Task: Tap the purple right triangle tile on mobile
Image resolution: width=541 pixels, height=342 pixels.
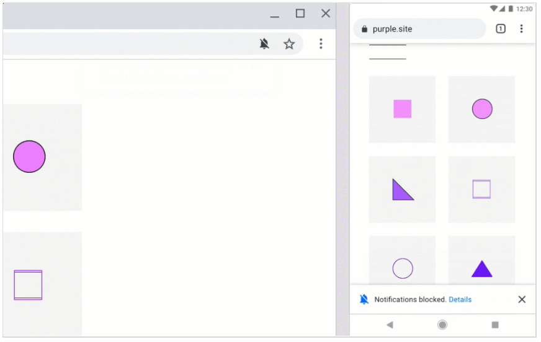Action: click(402, 189)
